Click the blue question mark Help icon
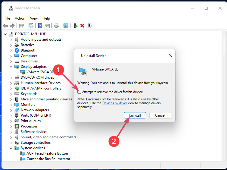 [40, 26]
